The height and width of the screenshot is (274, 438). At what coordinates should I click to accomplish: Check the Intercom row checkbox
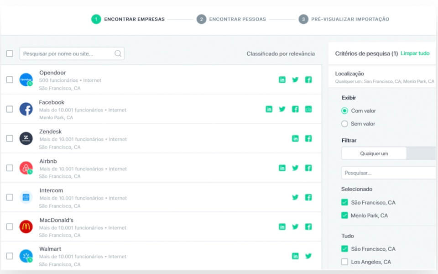[10, 197]
